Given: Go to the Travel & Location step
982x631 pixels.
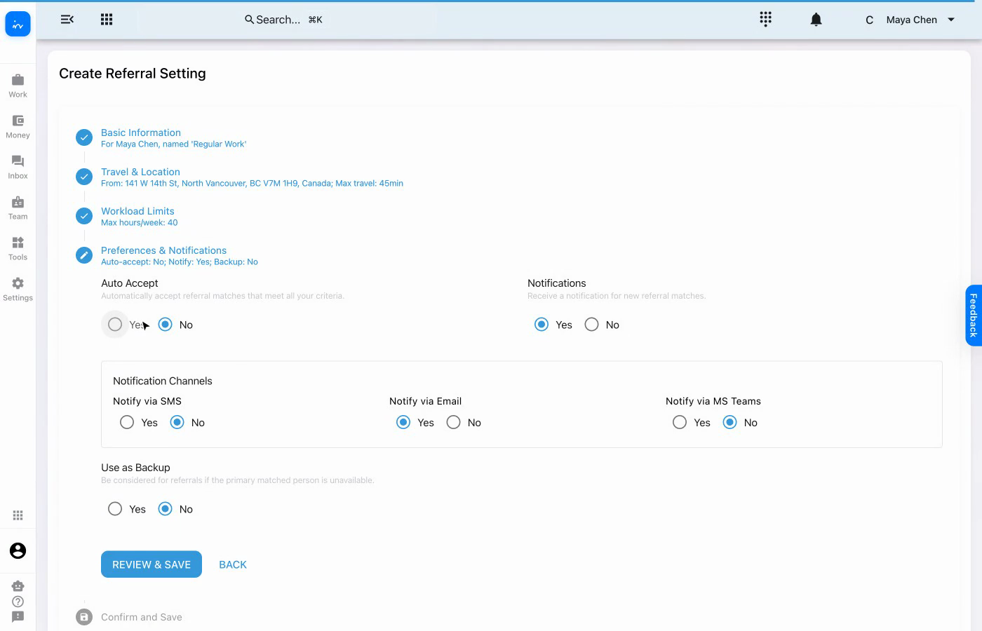Looking at the screenshot, I should click(140, 172).
